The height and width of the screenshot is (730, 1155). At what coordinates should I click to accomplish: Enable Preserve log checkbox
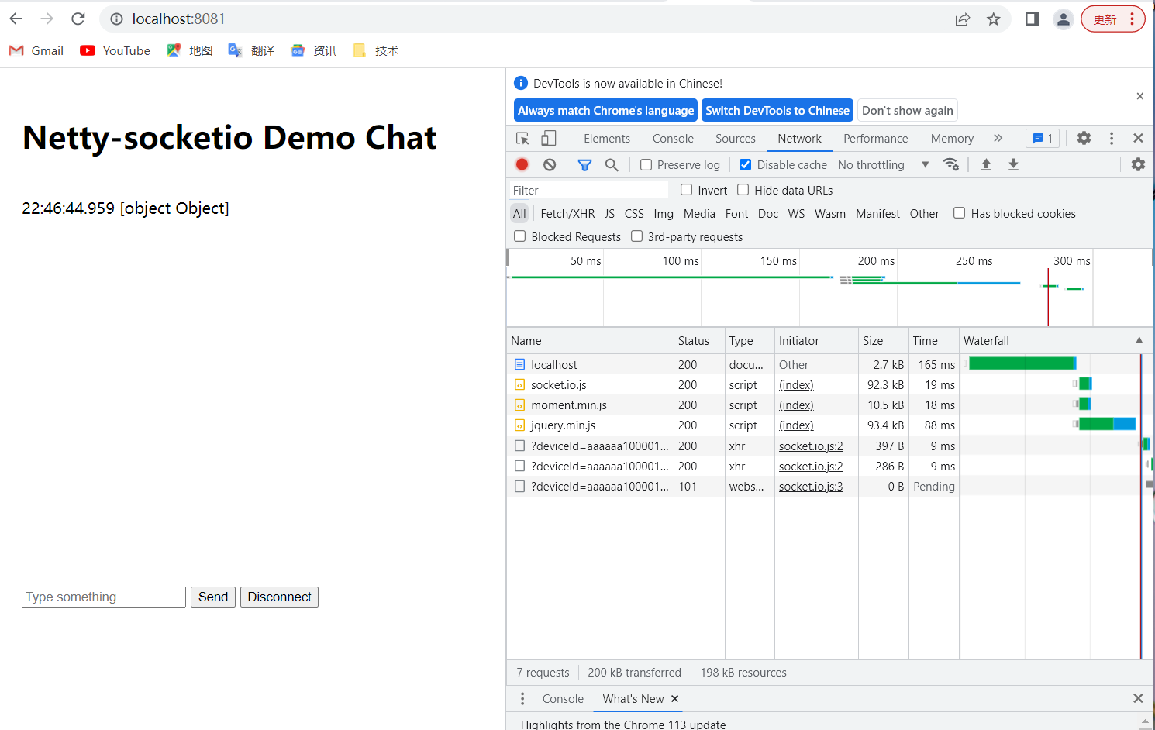click(646, 164)
